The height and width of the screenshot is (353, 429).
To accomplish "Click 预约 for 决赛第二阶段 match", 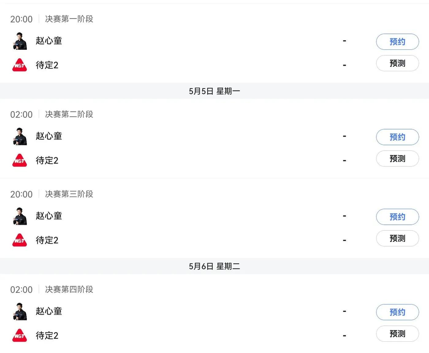I will 397,137.
